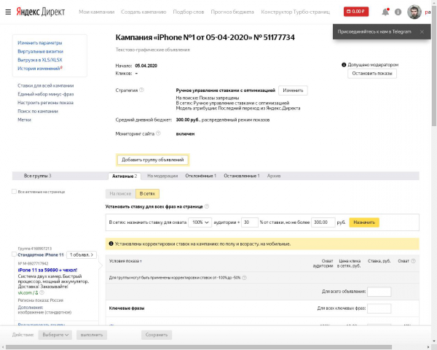Screen dimensions: 437x350
Task: Show help icon in Охват column header
Action: 413,261
